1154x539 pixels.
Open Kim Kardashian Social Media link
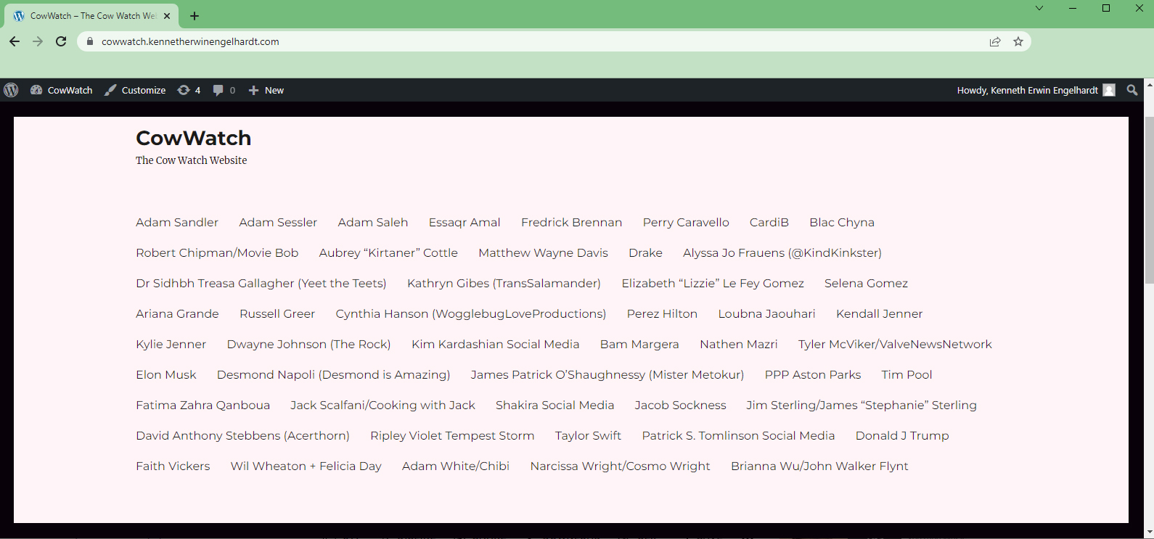(495, 344)
